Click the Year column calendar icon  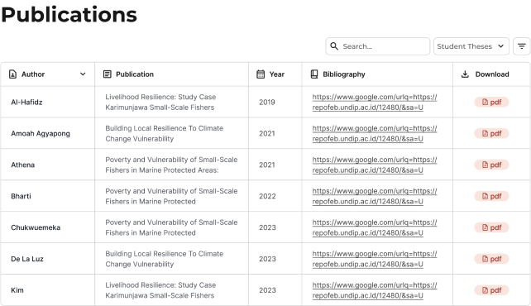[x=261, y=74]
